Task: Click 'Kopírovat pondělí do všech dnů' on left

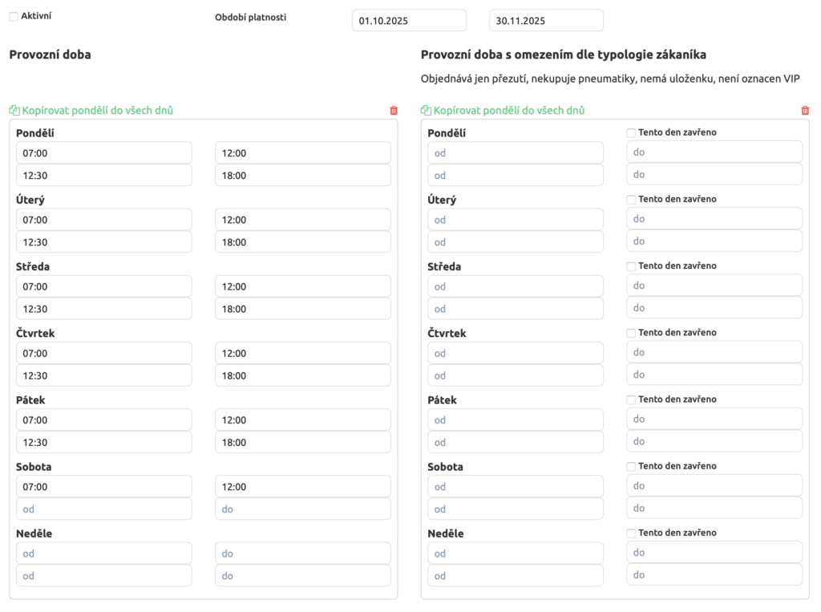Action: click(97, 111)
